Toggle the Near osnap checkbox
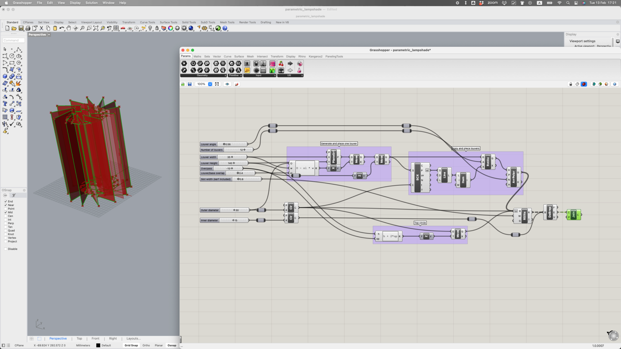621x349 pixels. 6,205
